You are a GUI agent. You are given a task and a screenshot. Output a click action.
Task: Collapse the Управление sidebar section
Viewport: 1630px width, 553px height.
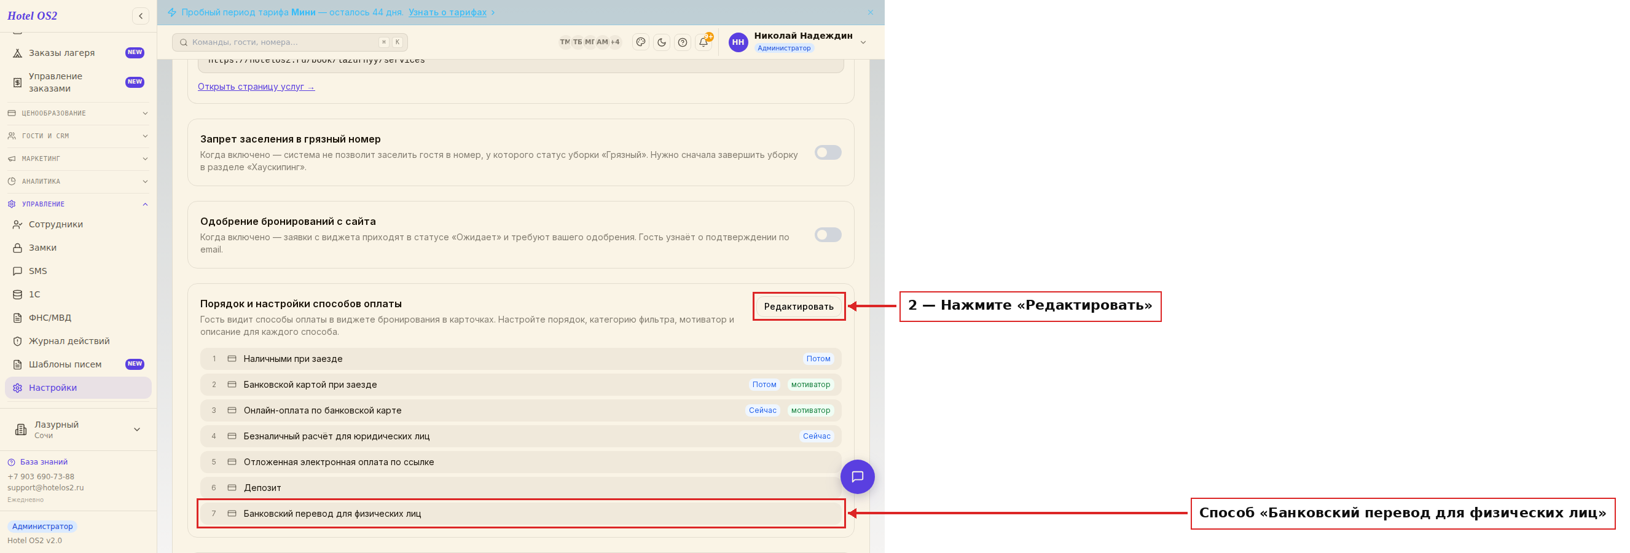[x=78, y=205]
